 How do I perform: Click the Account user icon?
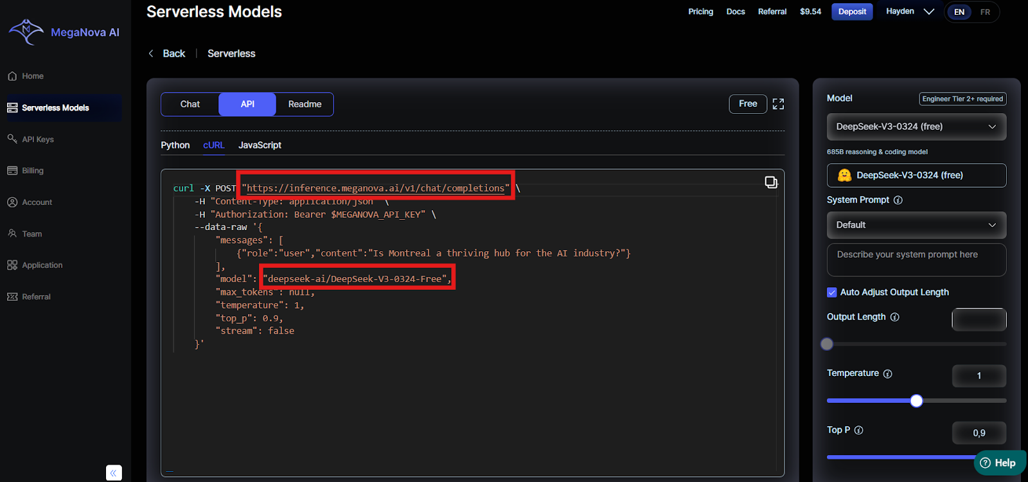(x=12, y=202)
